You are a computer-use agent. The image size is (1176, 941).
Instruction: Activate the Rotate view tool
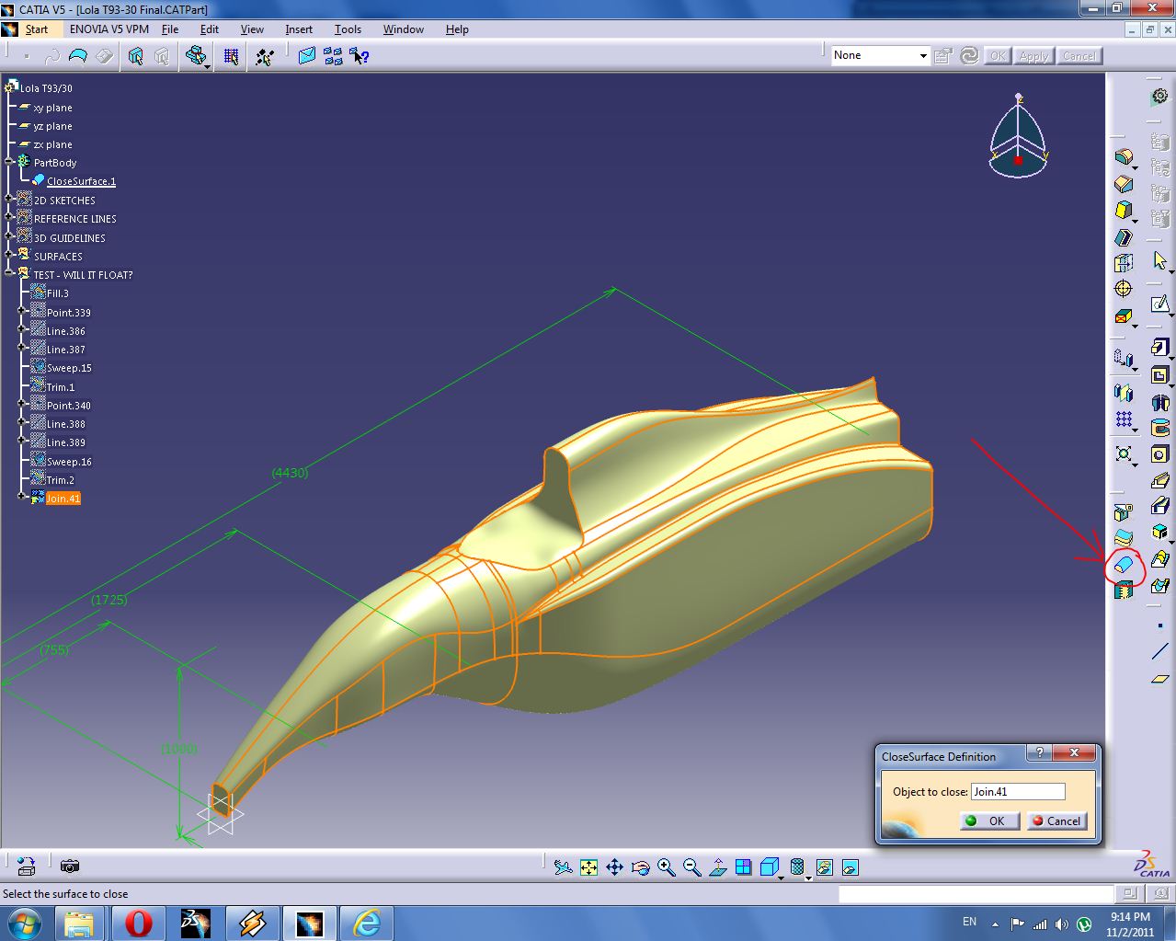[x=641, y=867]
